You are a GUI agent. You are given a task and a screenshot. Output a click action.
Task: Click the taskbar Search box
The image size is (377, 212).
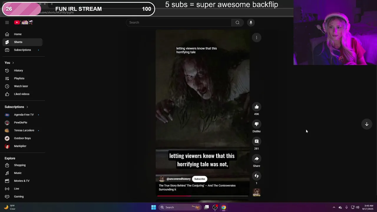pyautogui.click(x=180, y=207)
